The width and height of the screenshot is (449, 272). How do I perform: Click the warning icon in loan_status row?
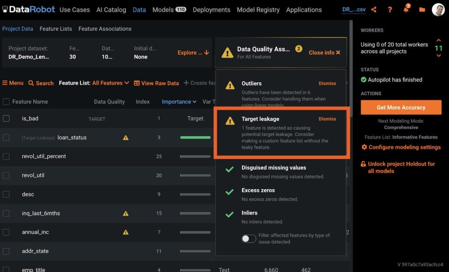126,138
